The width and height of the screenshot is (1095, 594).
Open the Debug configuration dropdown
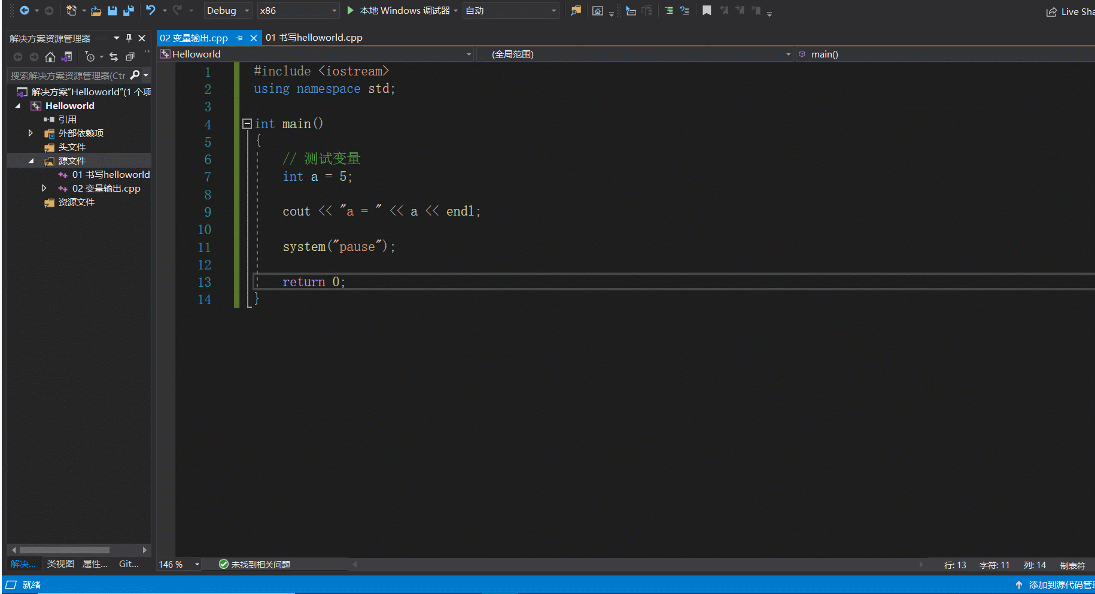[228, 10]
